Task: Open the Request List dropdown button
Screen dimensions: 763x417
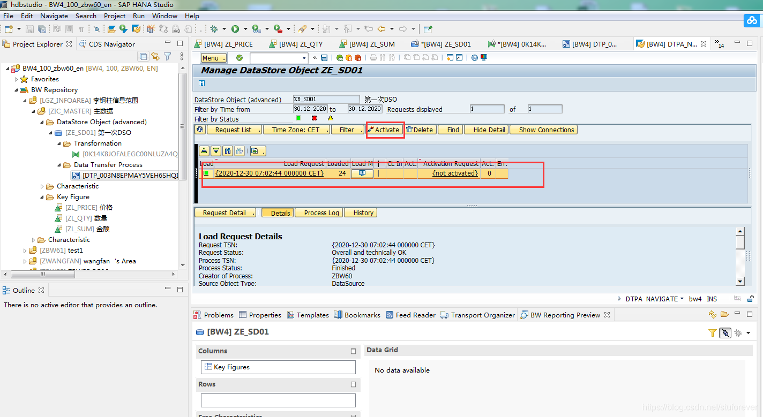Action: [x=235, y=130]
